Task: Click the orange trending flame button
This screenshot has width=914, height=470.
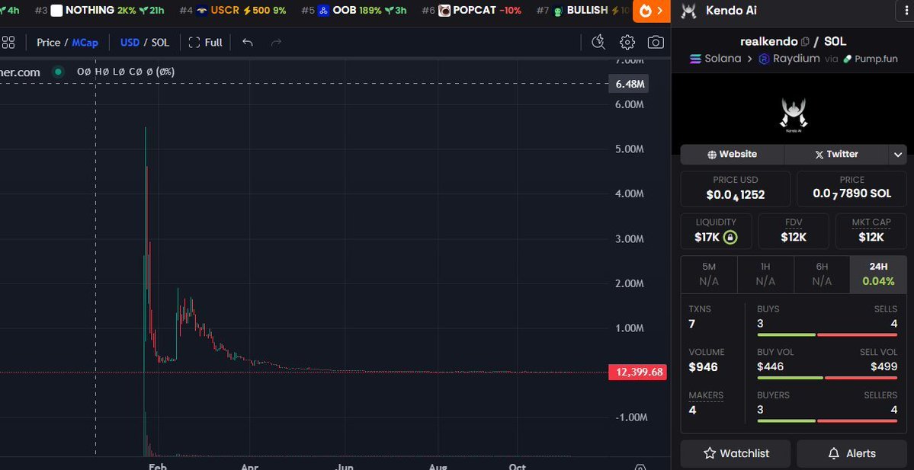Action: click(x=652, y=11)
